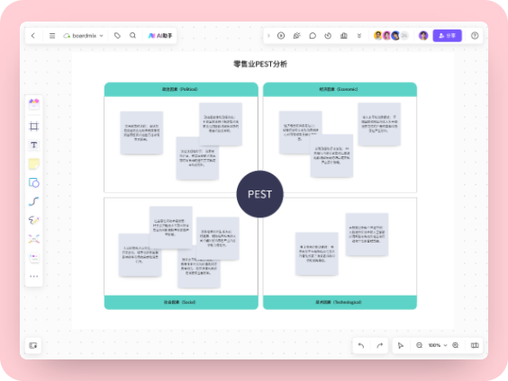508x381 pixels.
Task: Open the 100% zoom level dropdown
Action: pos(438,345)
